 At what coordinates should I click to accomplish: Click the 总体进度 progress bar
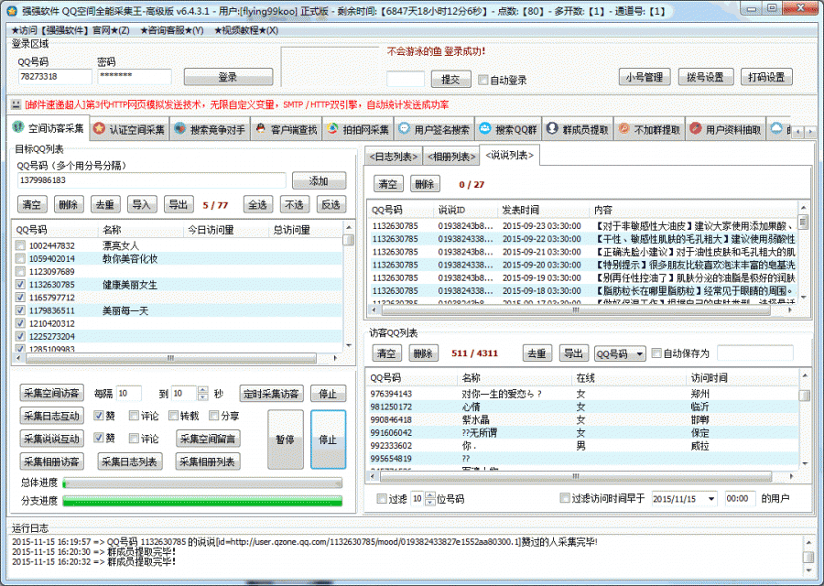click(202, 483)
